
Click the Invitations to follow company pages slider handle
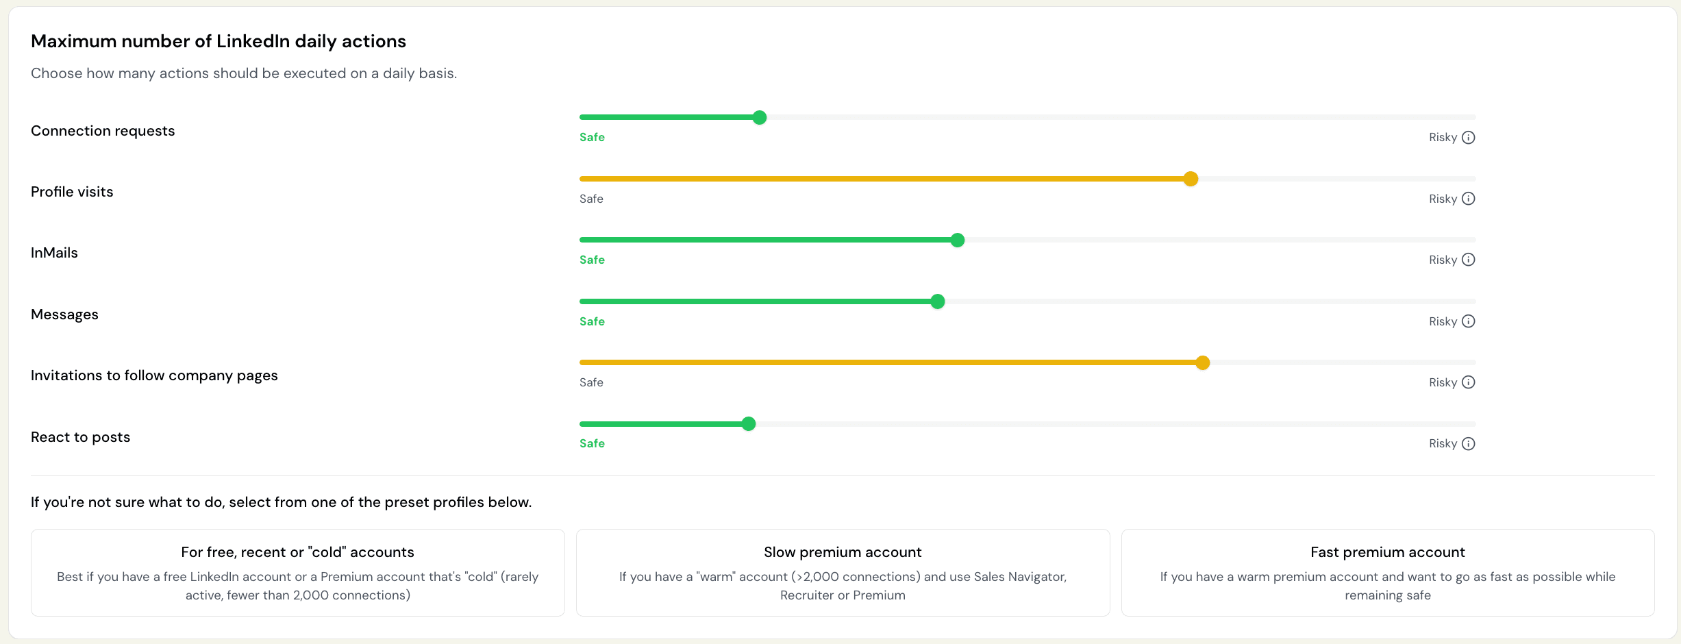[1202, 362]
